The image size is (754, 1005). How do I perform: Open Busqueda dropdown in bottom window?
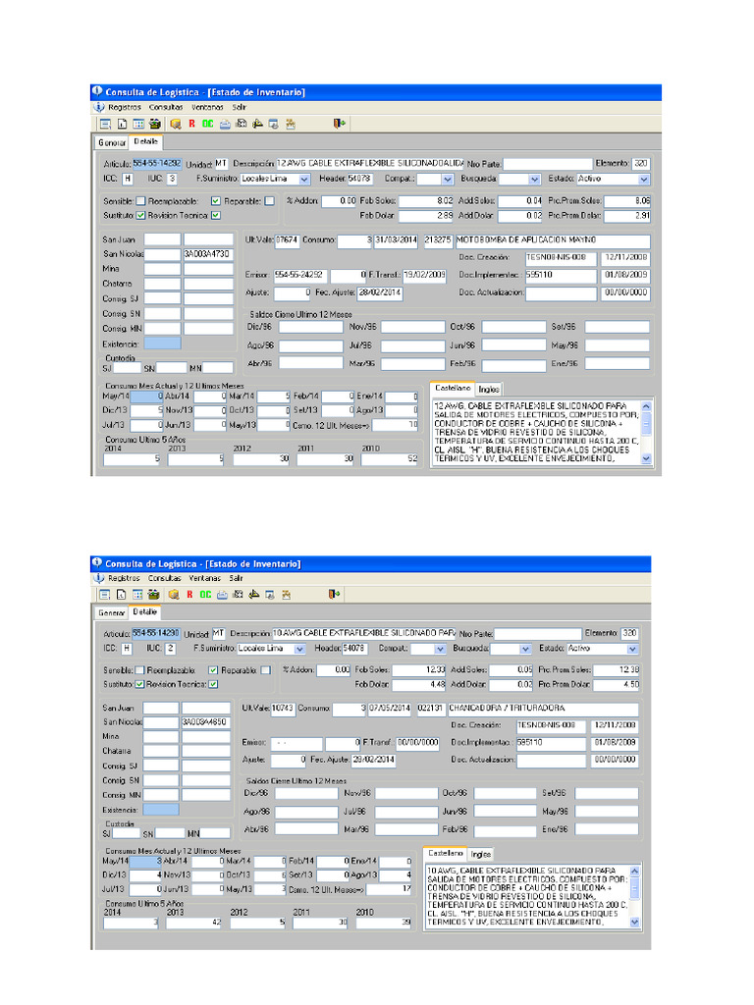pyautogui.click(x=524, y=649)
